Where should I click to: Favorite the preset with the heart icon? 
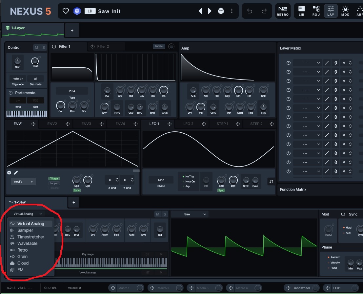coord(66,11)
